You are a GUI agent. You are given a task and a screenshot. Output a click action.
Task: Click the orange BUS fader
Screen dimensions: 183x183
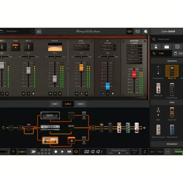pos(82,68)
